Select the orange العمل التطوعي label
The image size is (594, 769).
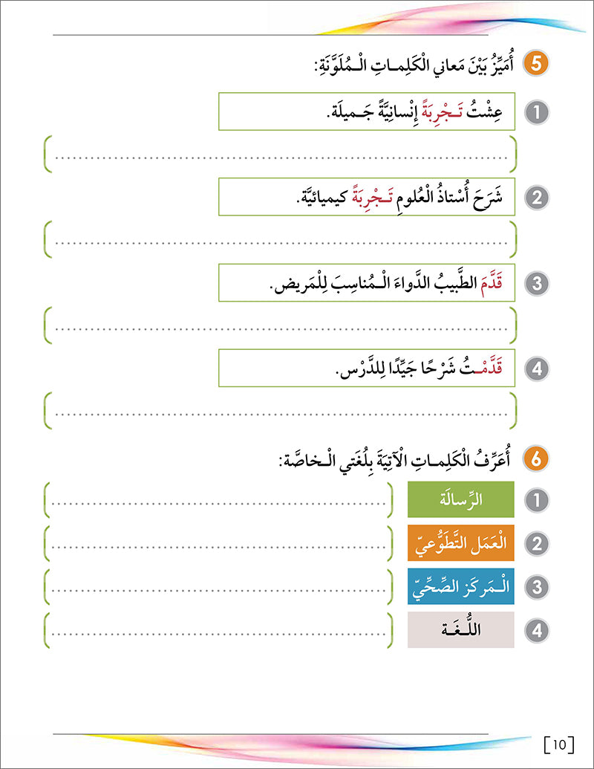tap(460, 543)
